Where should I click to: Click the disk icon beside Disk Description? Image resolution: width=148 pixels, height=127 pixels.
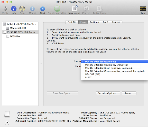(7, 114)
